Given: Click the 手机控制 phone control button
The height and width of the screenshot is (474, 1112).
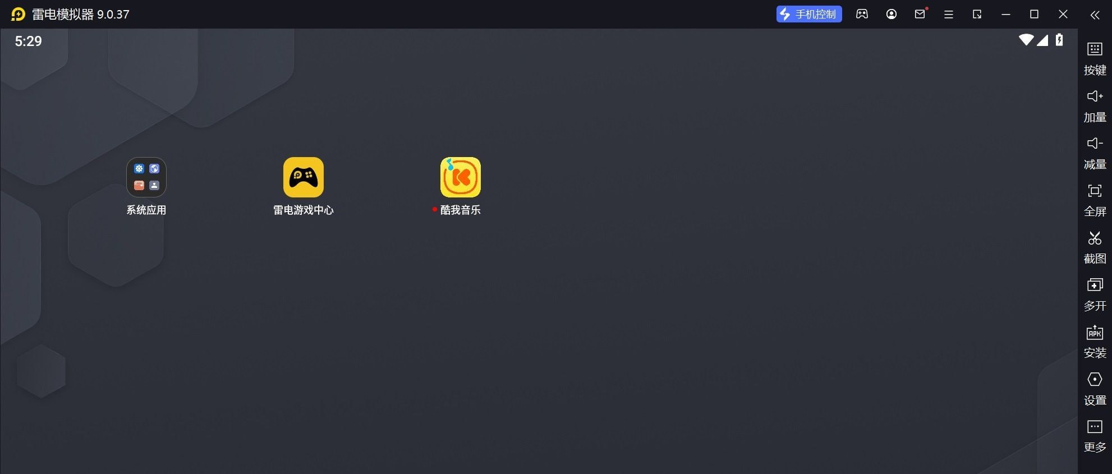Looking at the screenshot, I should (808, 15).
